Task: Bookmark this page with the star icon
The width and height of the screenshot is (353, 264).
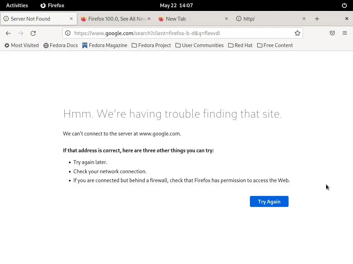Action: tap(297, 33)
